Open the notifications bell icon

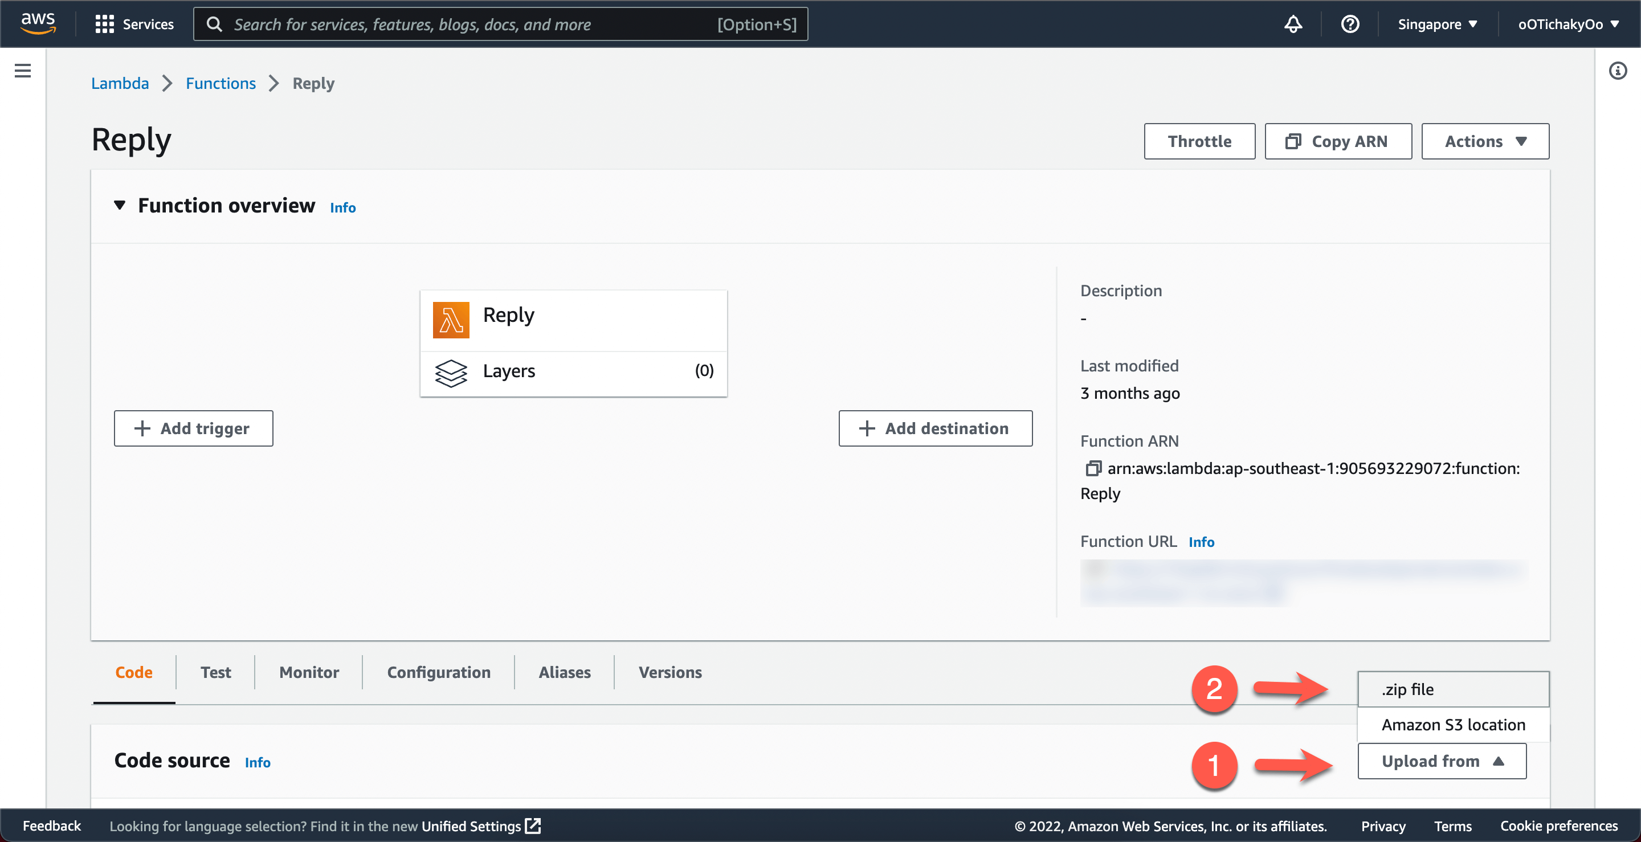(x=1292, y=23)
